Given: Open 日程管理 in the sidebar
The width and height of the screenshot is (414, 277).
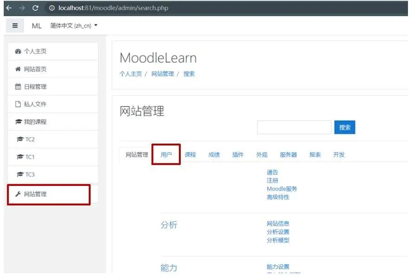Looking at the screenshot, I should tap(53, 86).
